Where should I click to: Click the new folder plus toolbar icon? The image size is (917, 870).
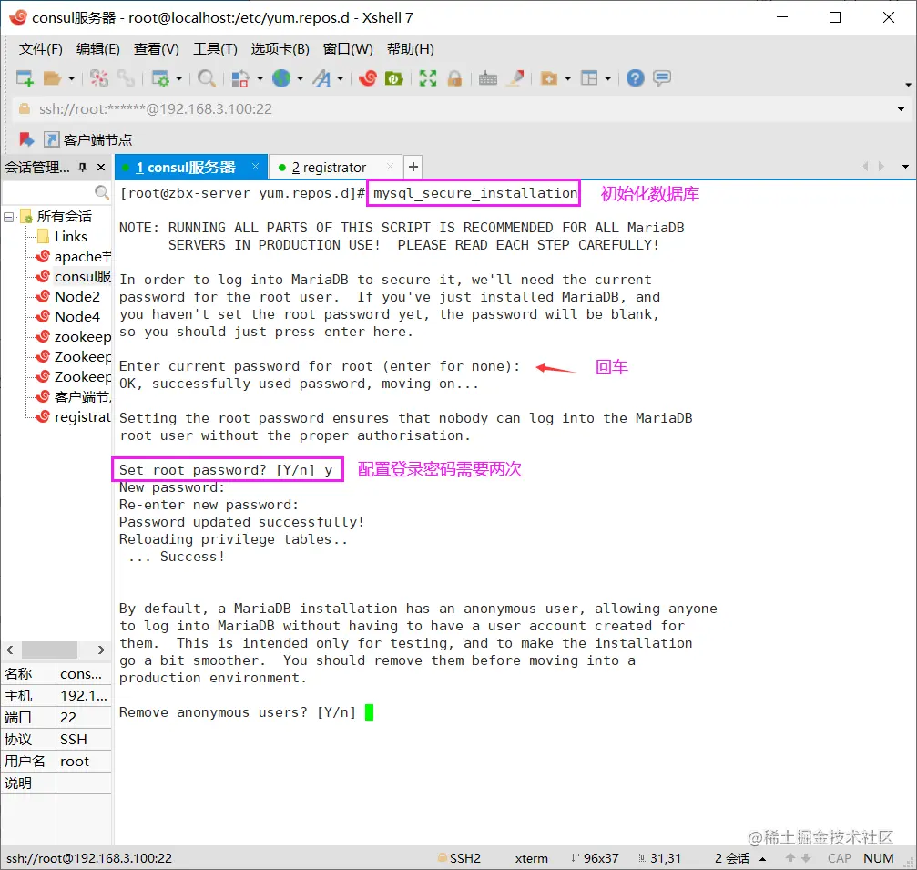point(548,77)
